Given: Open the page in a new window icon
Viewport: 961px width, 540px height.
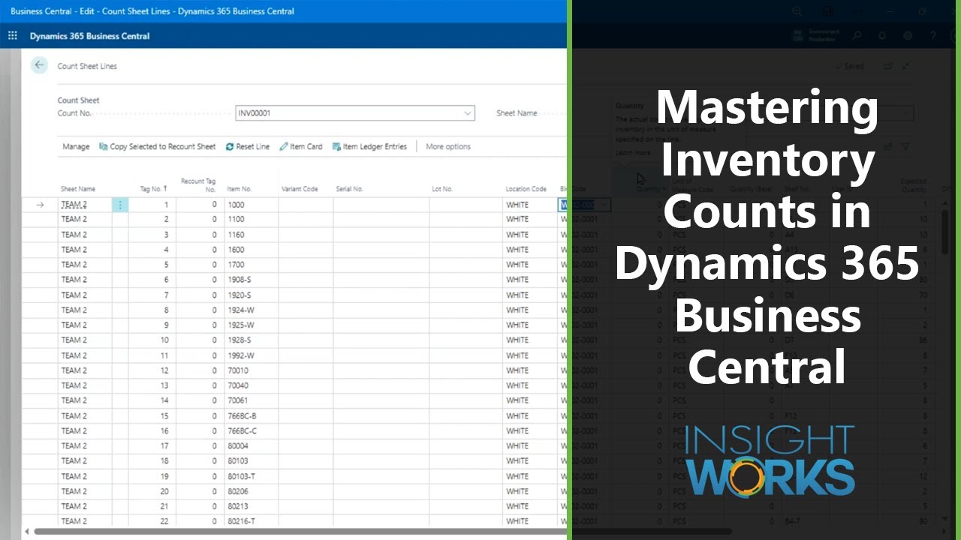Looking at the screenshot, I should tap(888, 66).
